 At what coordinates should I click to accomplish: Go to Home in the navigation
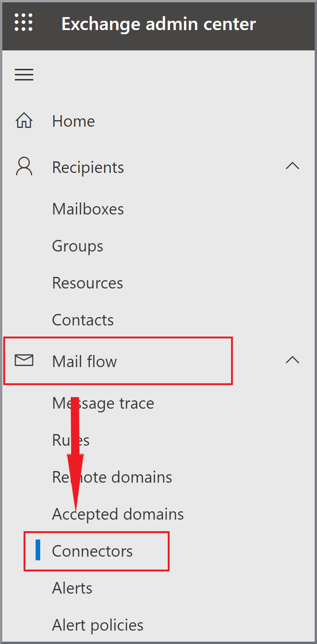(x=73, y=121)
